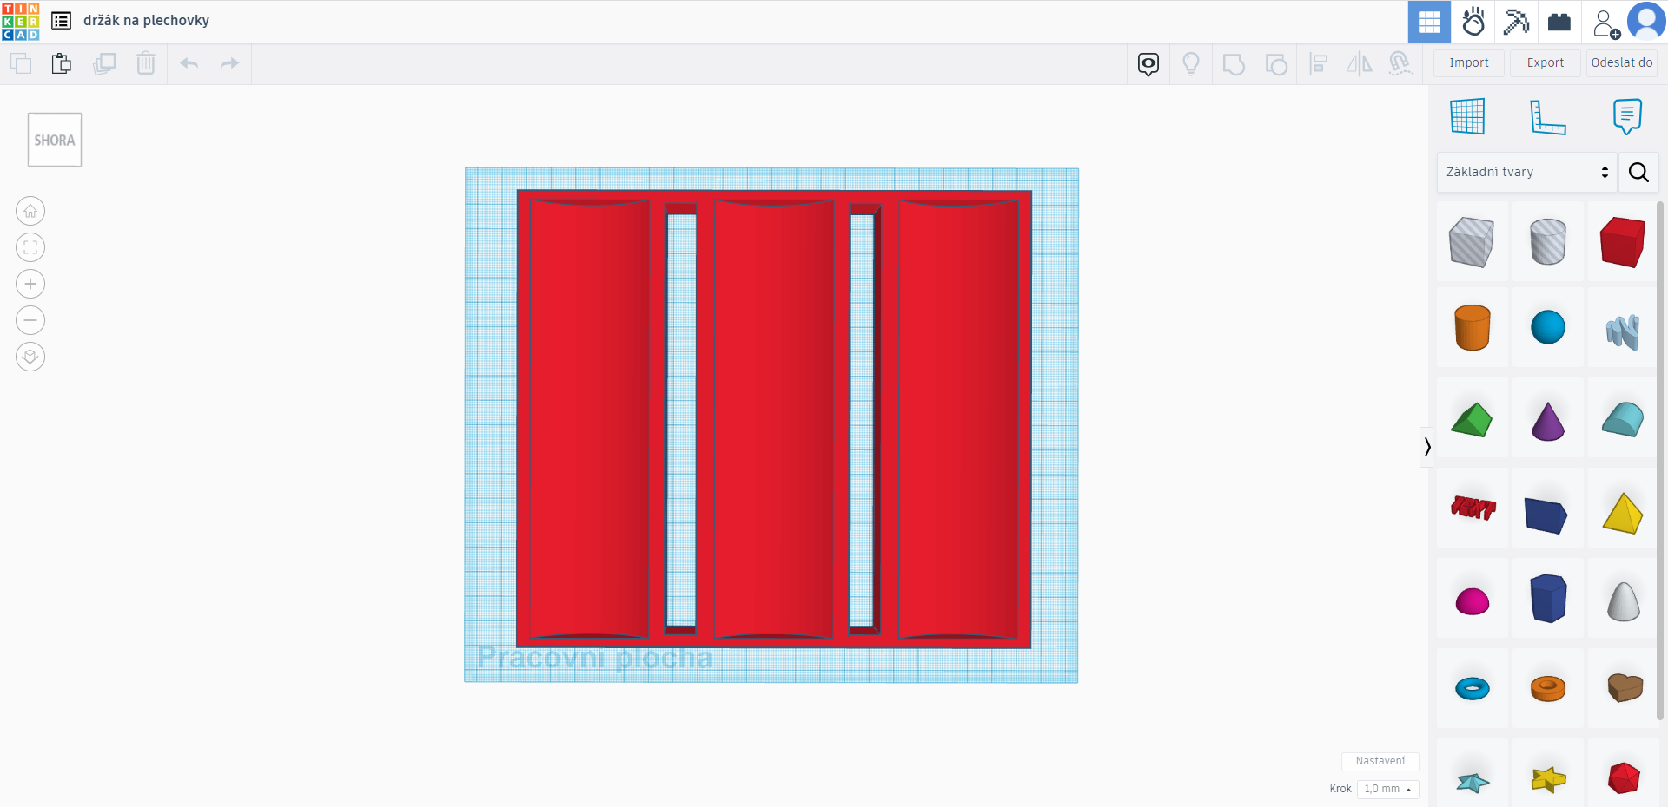Click the Group shapes icon

click(1234, 64)
